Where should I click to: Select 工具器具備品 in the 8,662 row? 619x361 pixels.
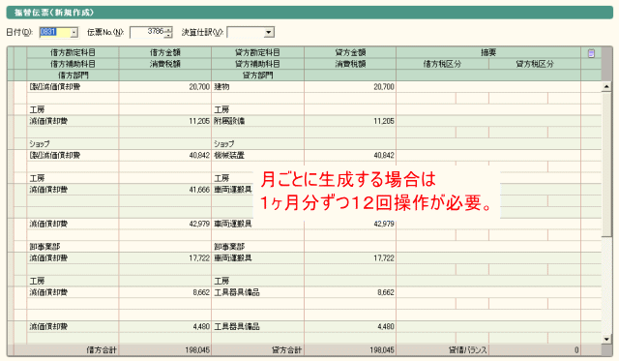click(257, 292)
